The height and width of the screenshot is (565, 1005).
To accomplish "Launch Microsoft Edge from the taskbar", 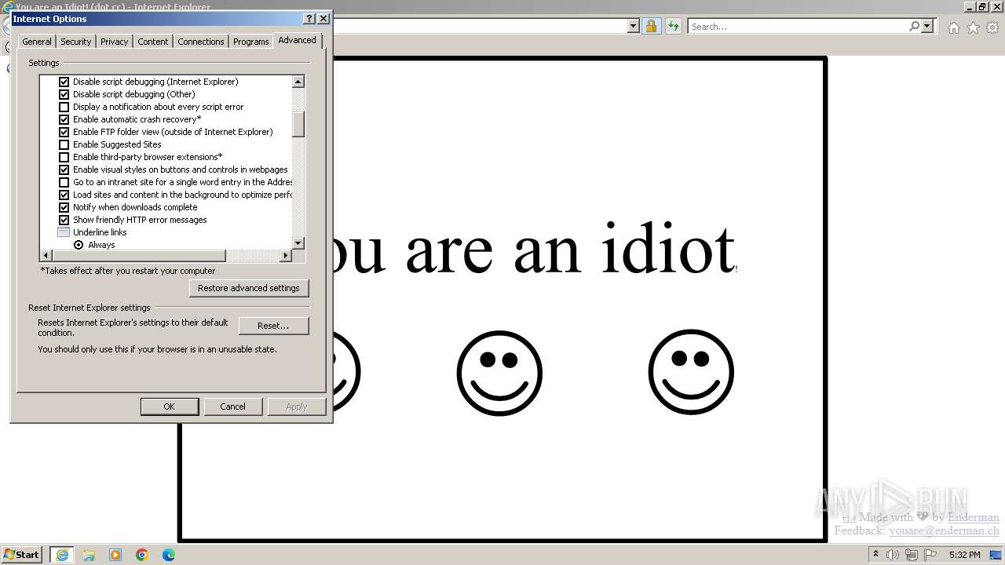I will [169, 555].
